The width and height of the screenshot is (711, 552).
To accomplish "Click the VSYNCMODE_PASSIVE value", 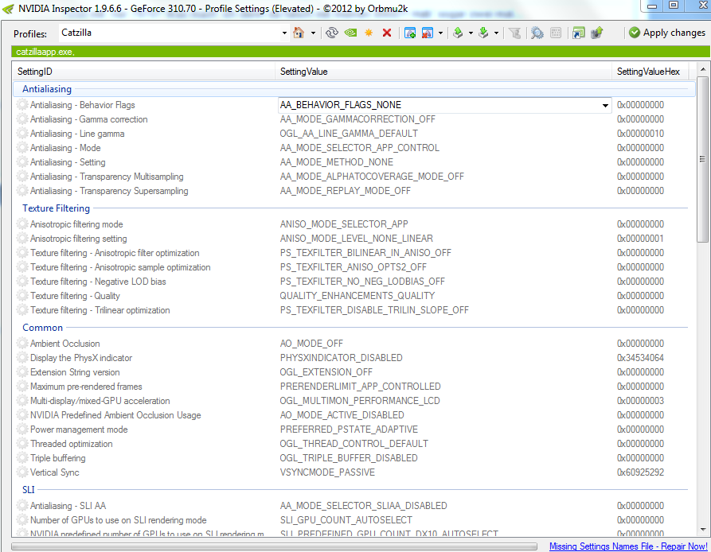I will [327, 472].
